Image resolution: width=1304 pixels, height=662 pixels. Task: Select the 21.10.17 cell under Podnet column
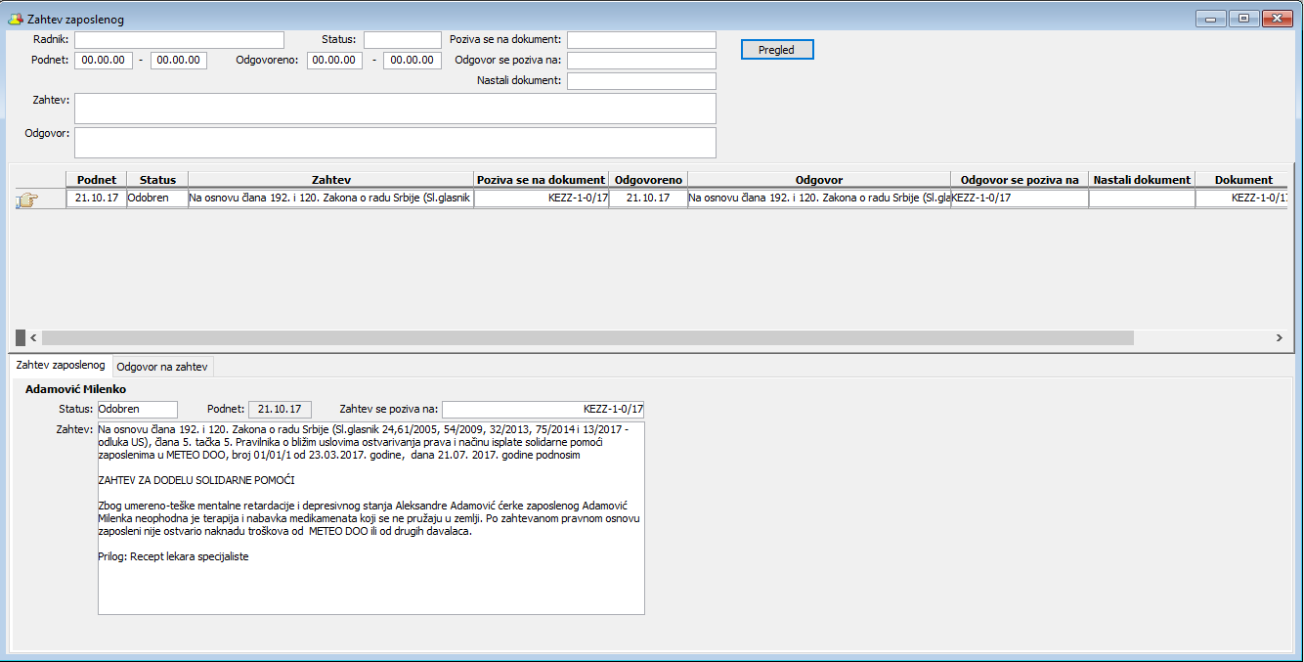(x=97, y=198)
